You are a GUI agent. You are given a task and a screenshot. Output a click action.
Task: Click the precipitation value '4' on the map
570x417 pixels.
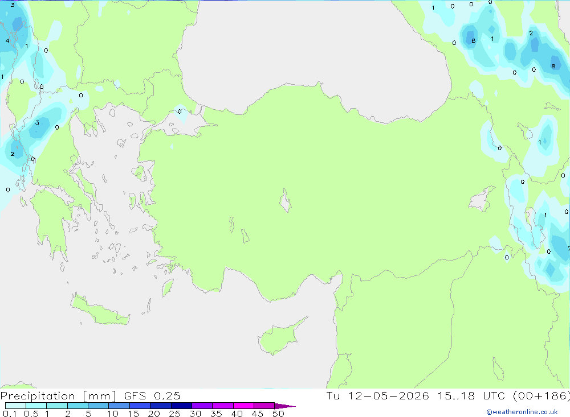7,40
